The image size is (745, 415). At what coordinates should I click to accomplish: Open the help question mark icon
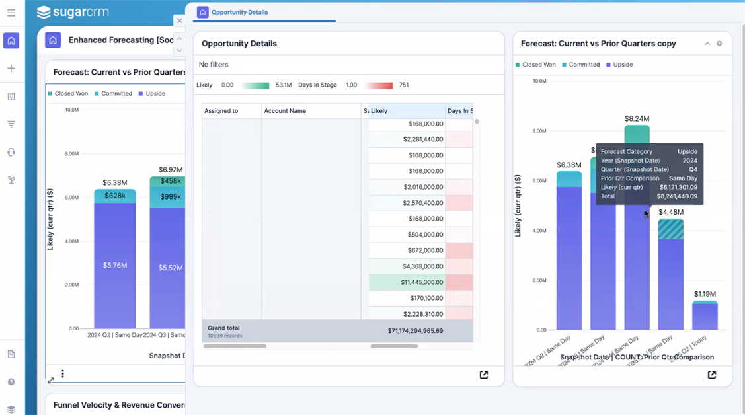coord(11,382)
